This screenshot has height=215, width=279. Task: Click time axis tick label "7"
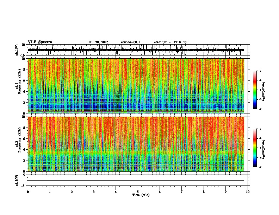[182, 192]
